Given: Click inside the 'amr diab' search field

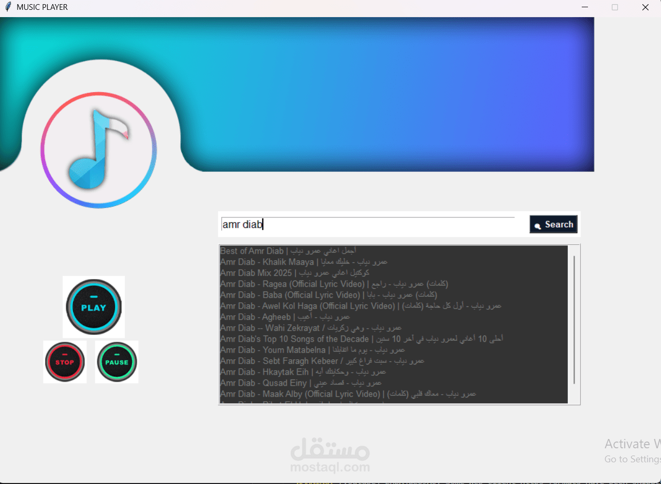Looking at the screenshot, I should (x=363, y=224).
